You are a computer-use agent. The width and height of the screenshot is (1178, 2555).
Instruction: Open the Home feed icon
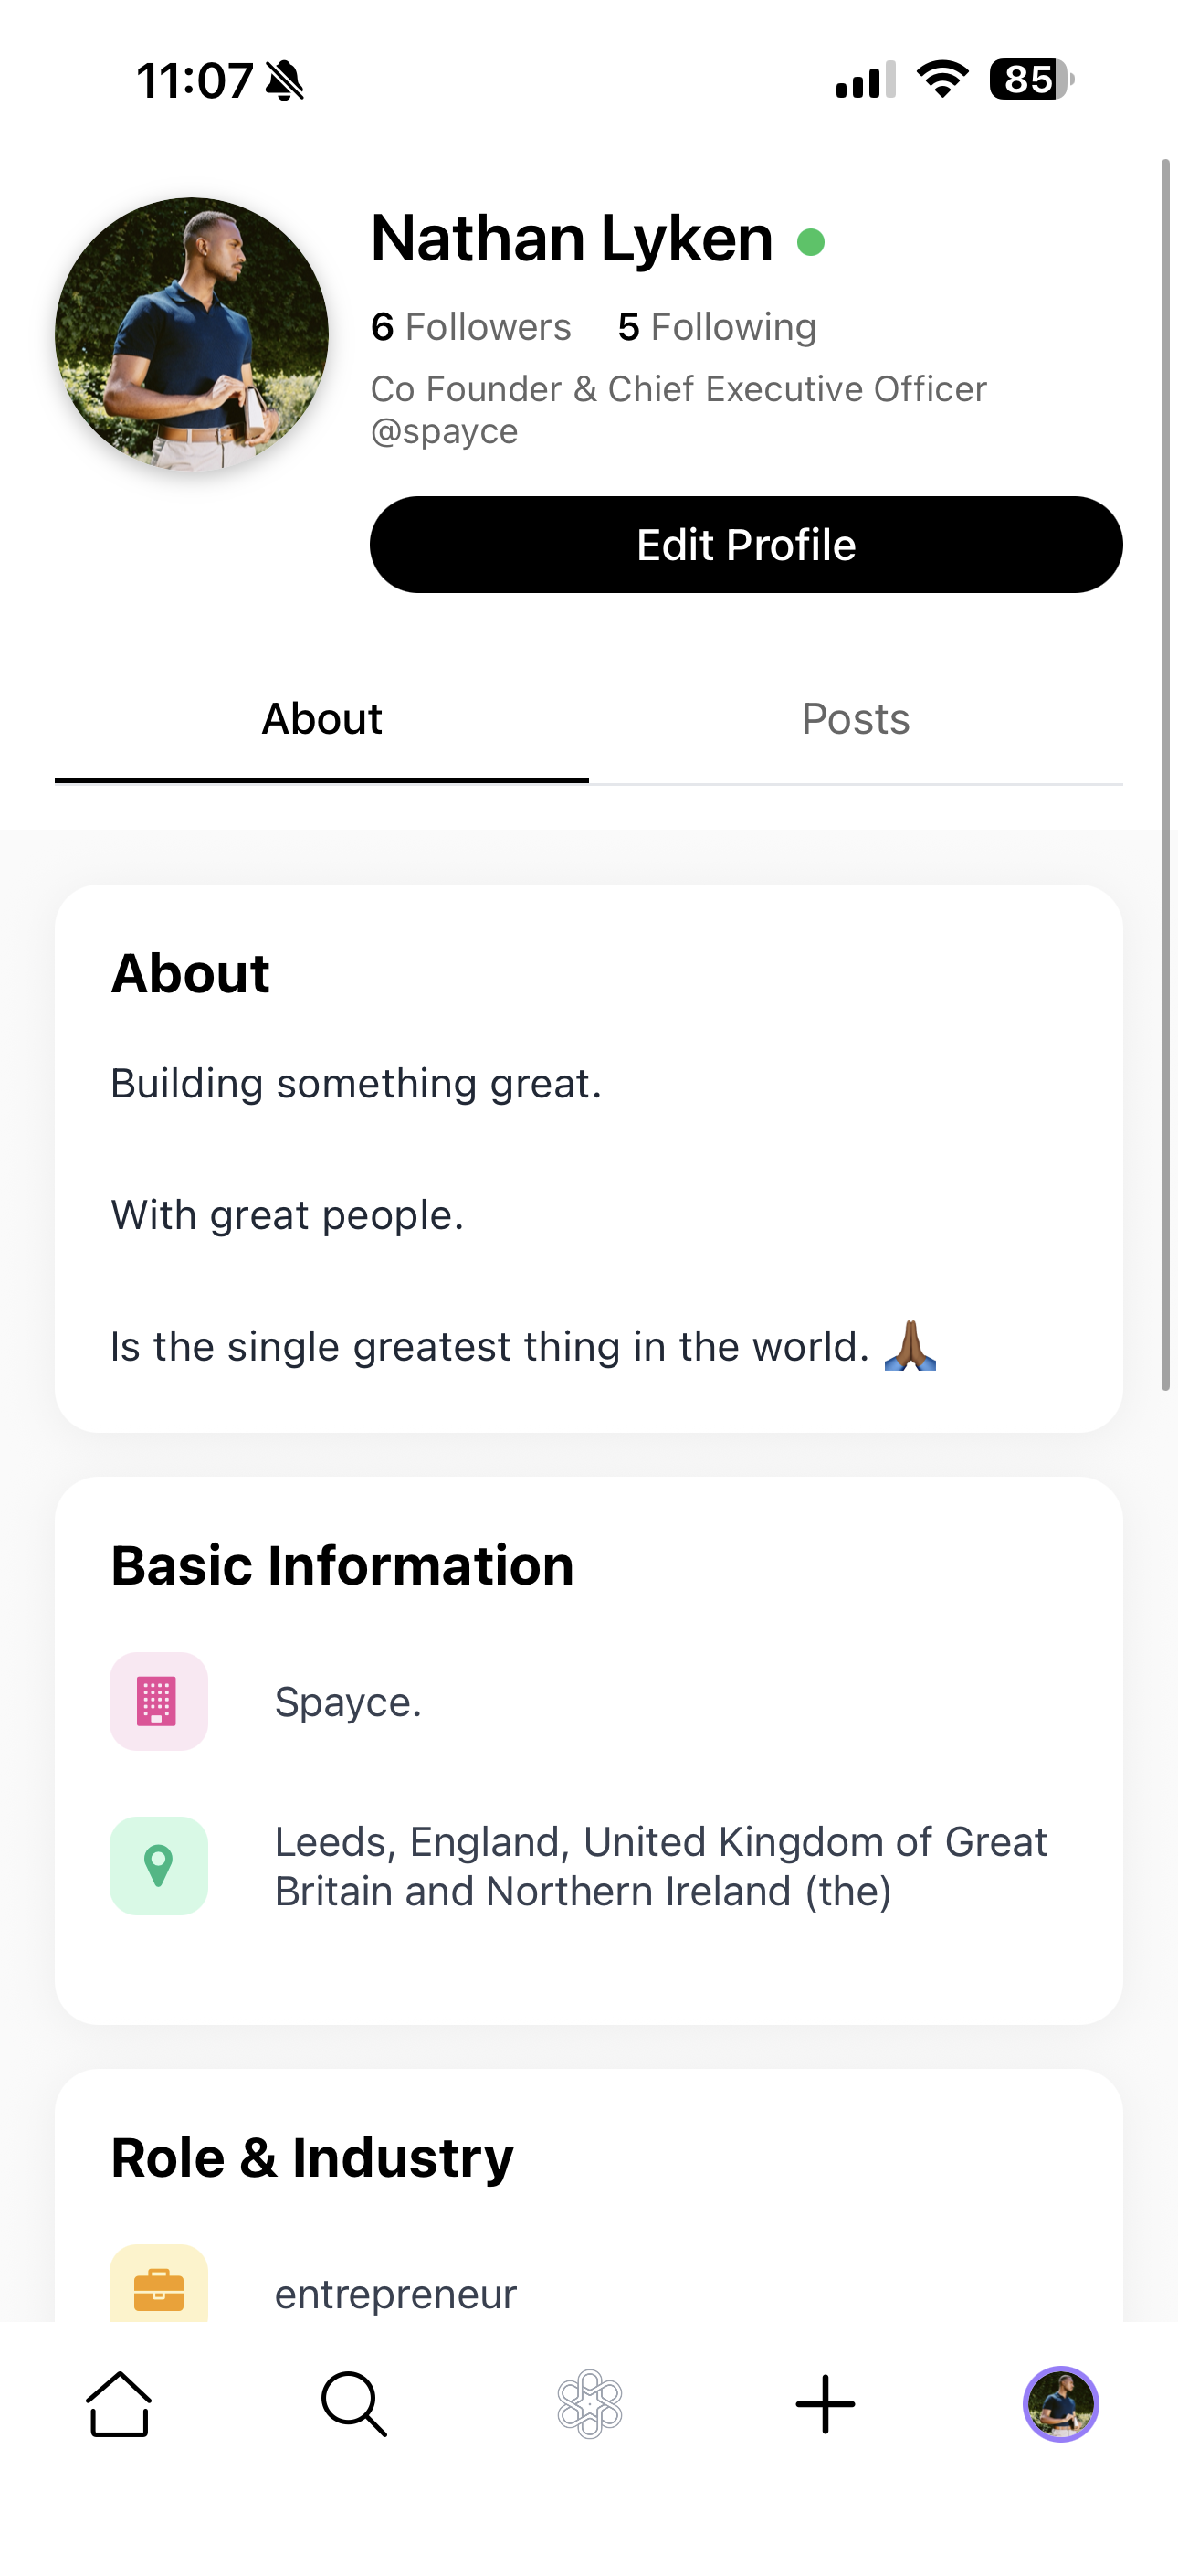coord(117,2402)
